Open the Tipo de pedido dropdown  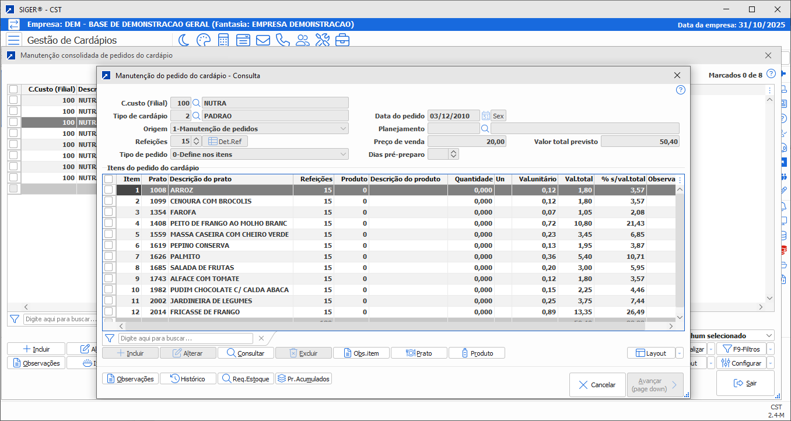click(x=343, y=154)
